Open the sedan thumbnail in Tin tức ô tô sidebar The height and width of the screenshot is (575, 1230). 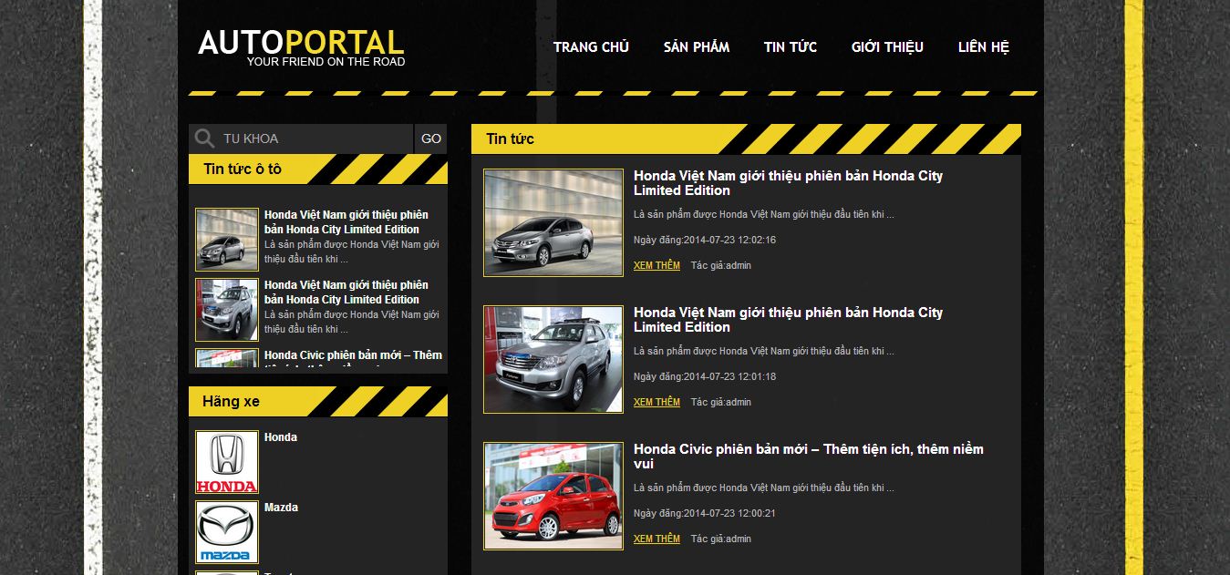(227, 240)
